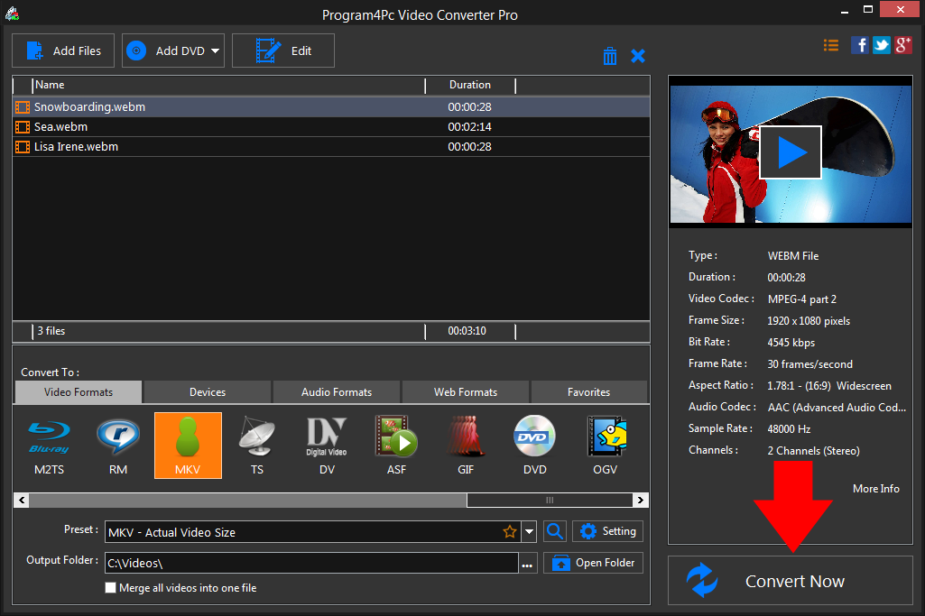Pick the DVD output format
Viewport: 925px width, 616px height.
534,445
